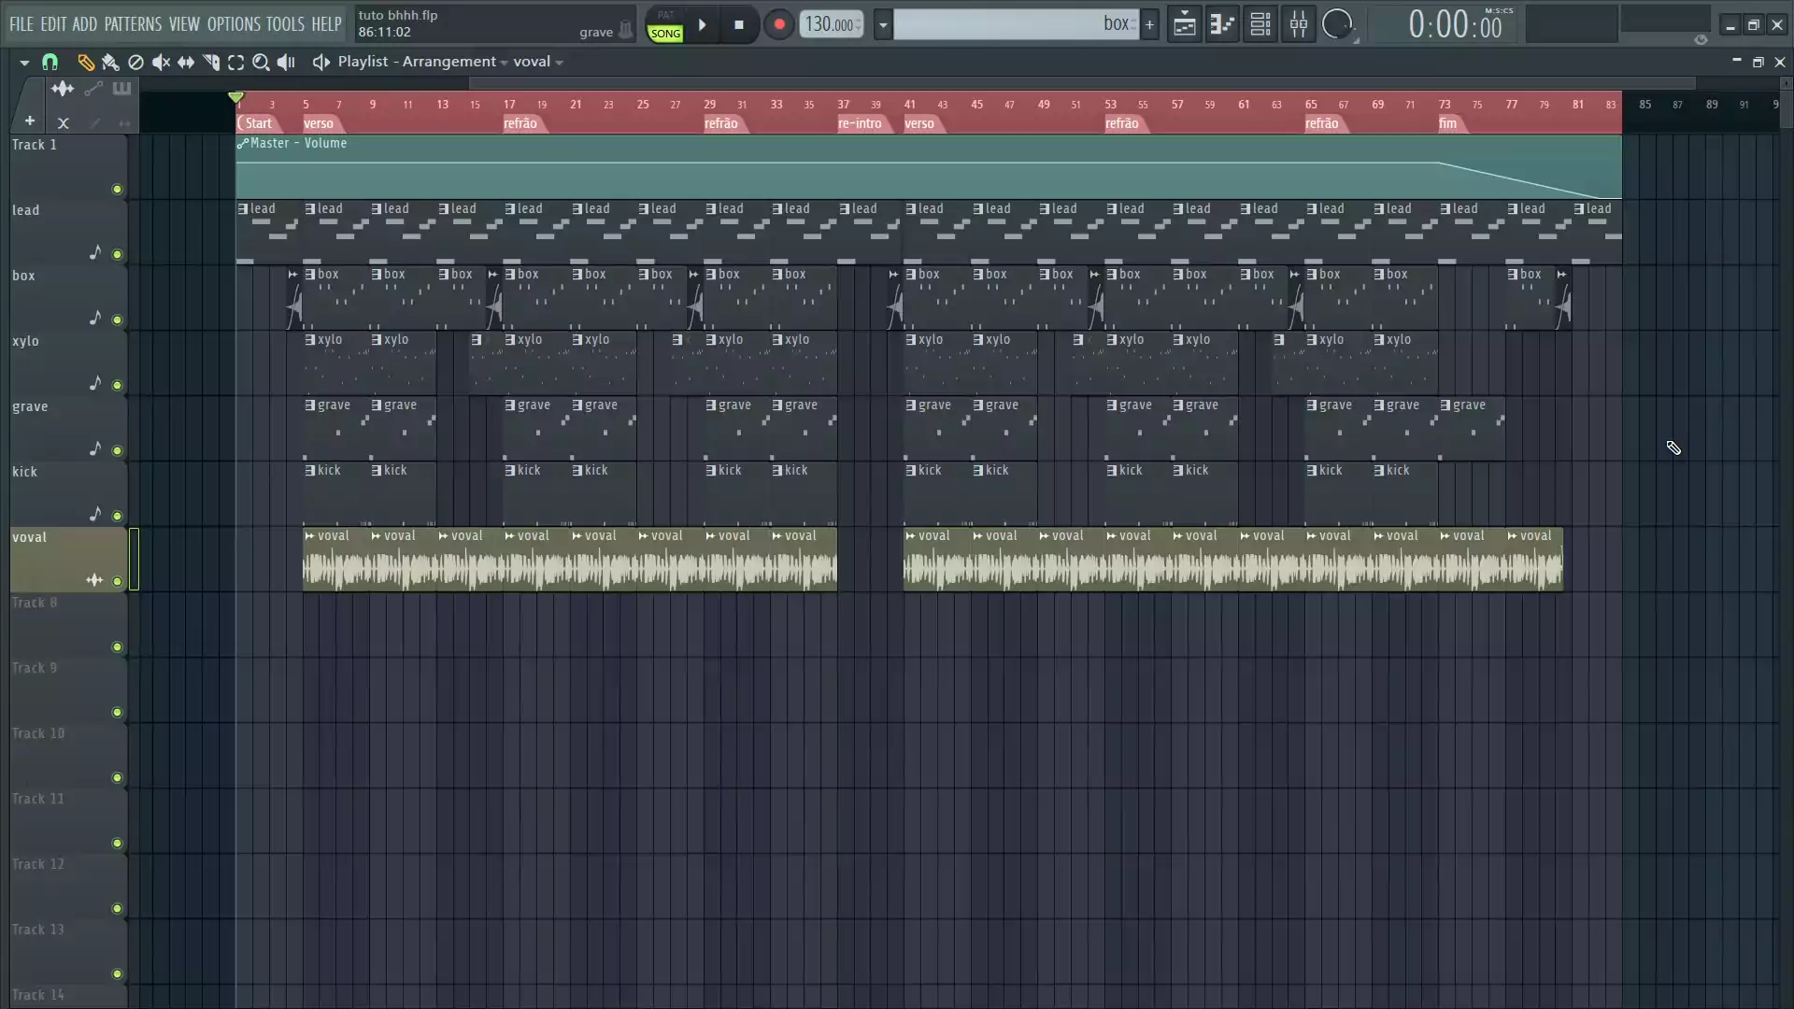Open the Playlist view icon
1794x1009 pixels.
1184,24
